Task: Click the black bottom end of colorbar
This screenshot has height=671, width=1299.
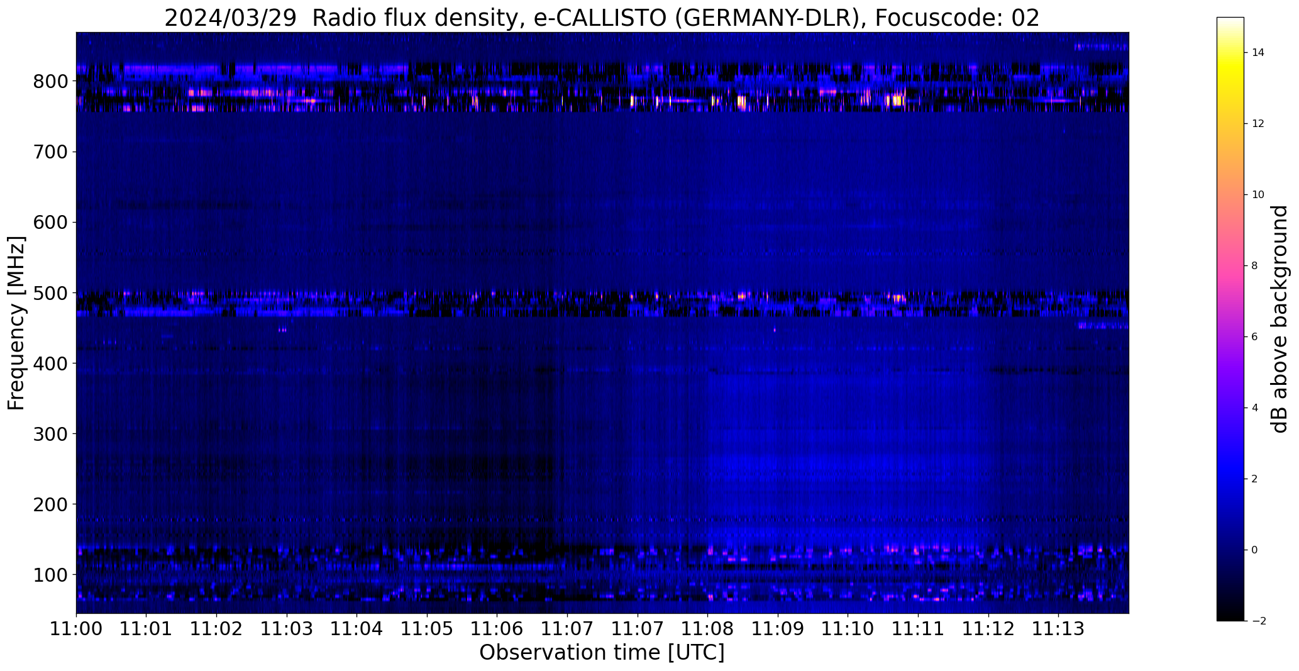Action: click(x=1230, y=618)
